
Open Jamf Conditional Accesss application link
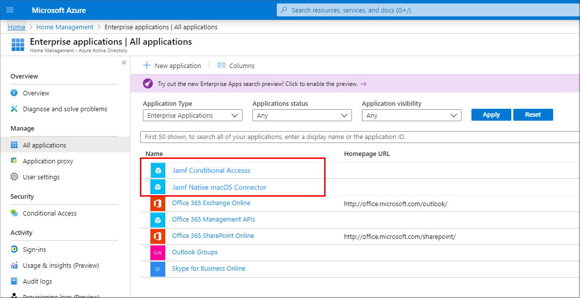pos(211,170)
